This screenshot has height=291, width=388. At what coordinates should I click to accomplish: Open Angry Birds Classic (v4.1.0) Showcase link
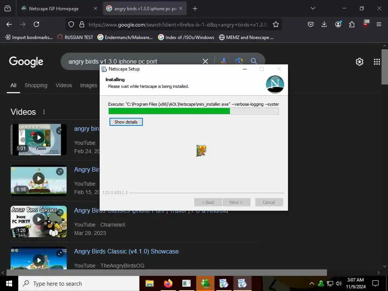126,251
